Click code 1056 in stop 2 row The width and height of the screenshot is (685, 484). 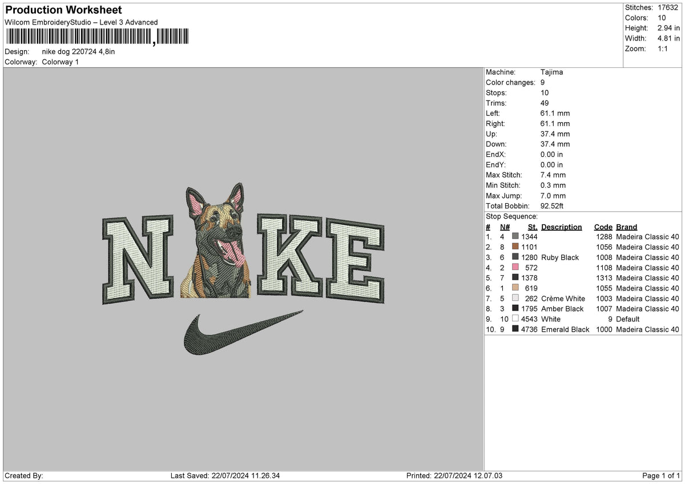(x=604, y=247)
